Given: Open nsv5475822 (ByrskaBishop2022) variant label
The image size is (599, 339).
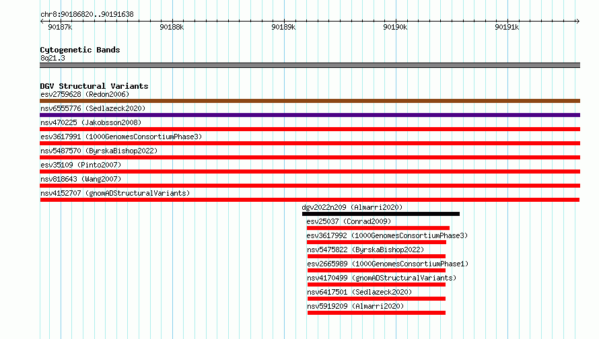Looking at the screenshot, I should click(365, 250).
